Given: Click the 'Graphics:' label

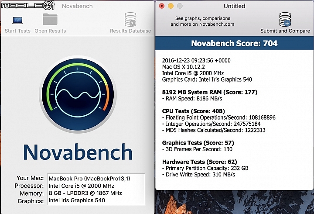Looking at the screenshot, I should click(31, 201).
